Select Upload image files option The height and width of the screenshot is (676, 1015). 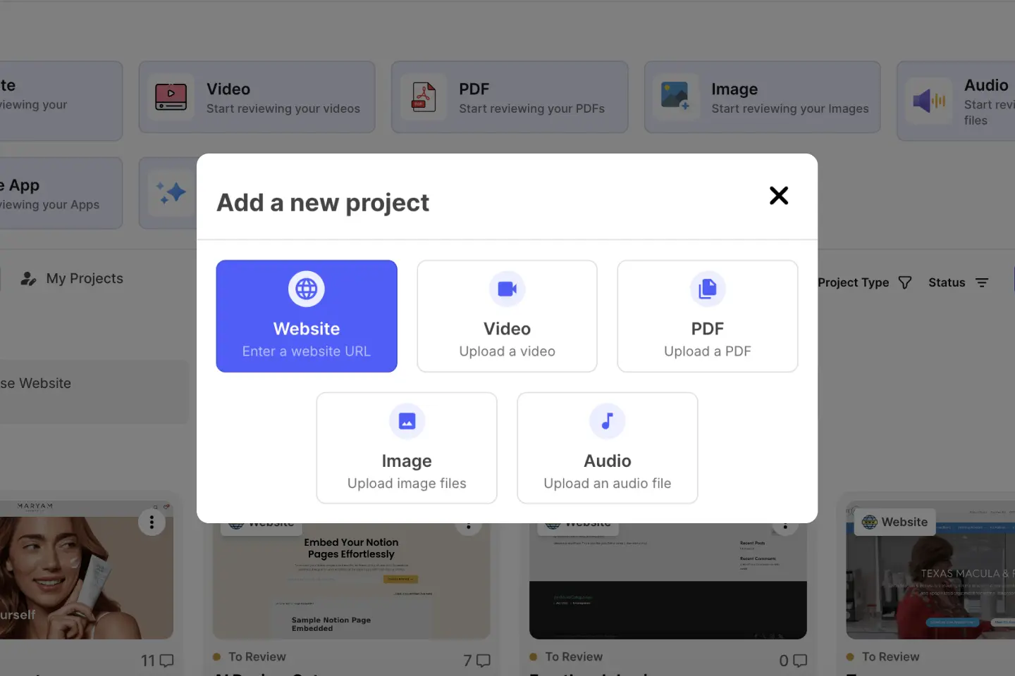click(407, 483)
